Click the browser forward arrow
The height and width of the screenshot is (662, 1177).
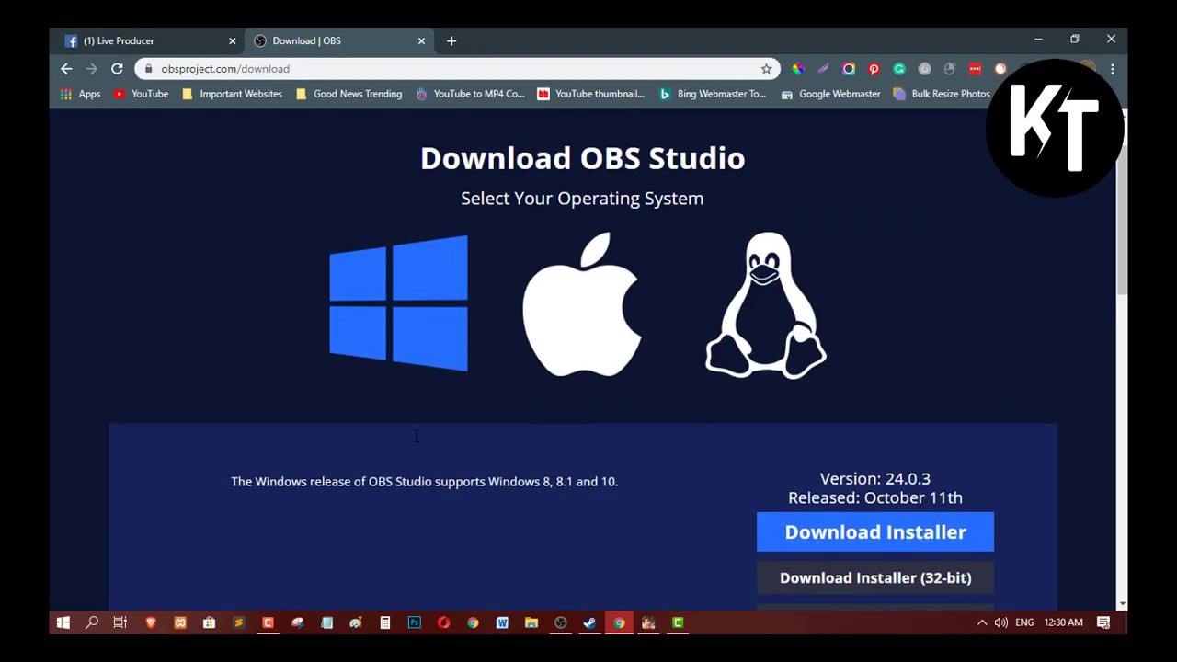pyautogui.click(x=91, y=69)
